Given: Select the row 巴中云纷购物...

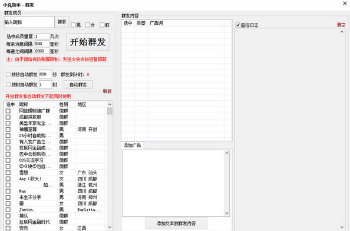Looking at the screenshot, I should pos(55,154).
